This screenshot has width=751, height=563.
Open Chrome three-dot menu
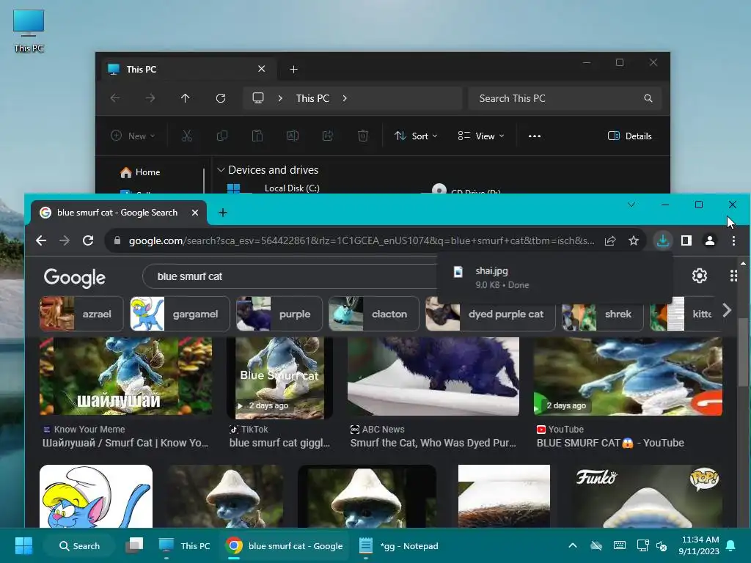(733, 240)
